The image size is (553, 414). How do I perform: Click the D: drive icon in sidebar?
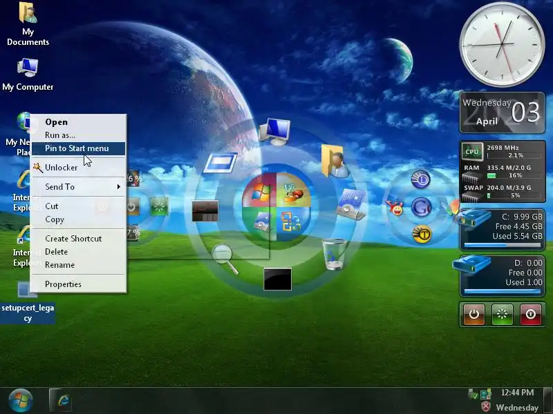(x=471, y=264)
